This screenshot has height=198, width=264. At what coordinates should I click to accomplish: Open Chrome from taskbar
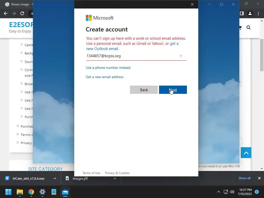click(31, 192)
